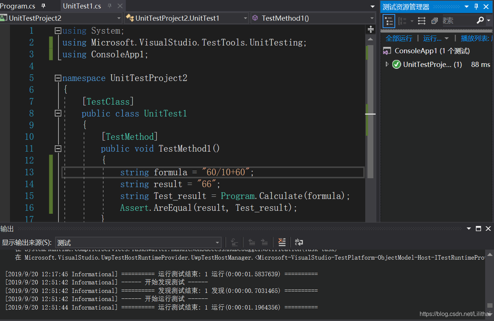The image size is (494, 321).
Task: Expand the UnitTestProje... test node
Action: pos(387,64)
